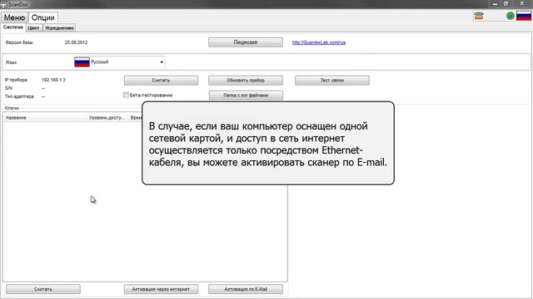Viewport: 533px width, 299px height.
Task: Click the ScanDoc app icon in title bar
Action: [3, 4]
